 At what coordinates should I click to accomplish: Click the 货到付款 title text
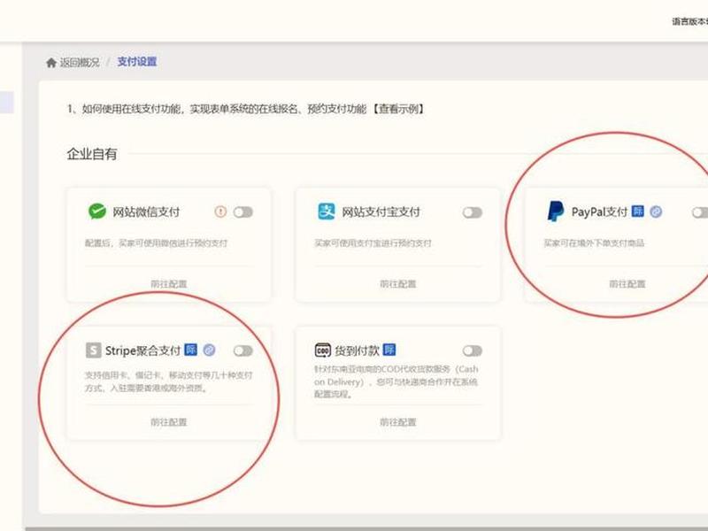pyautogui.click(x=357, y=350)
